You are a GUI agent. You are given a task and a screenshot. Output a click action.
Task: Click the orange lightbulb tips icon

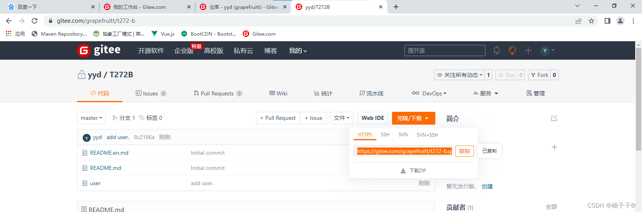pyautogui.click(x=512, y=50)
